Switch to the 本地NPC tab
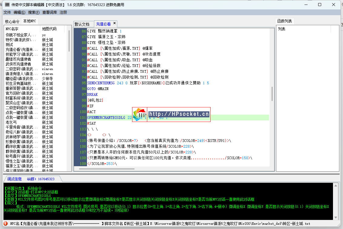This screenshot has width=343, height=229. (x=30, y=21)
